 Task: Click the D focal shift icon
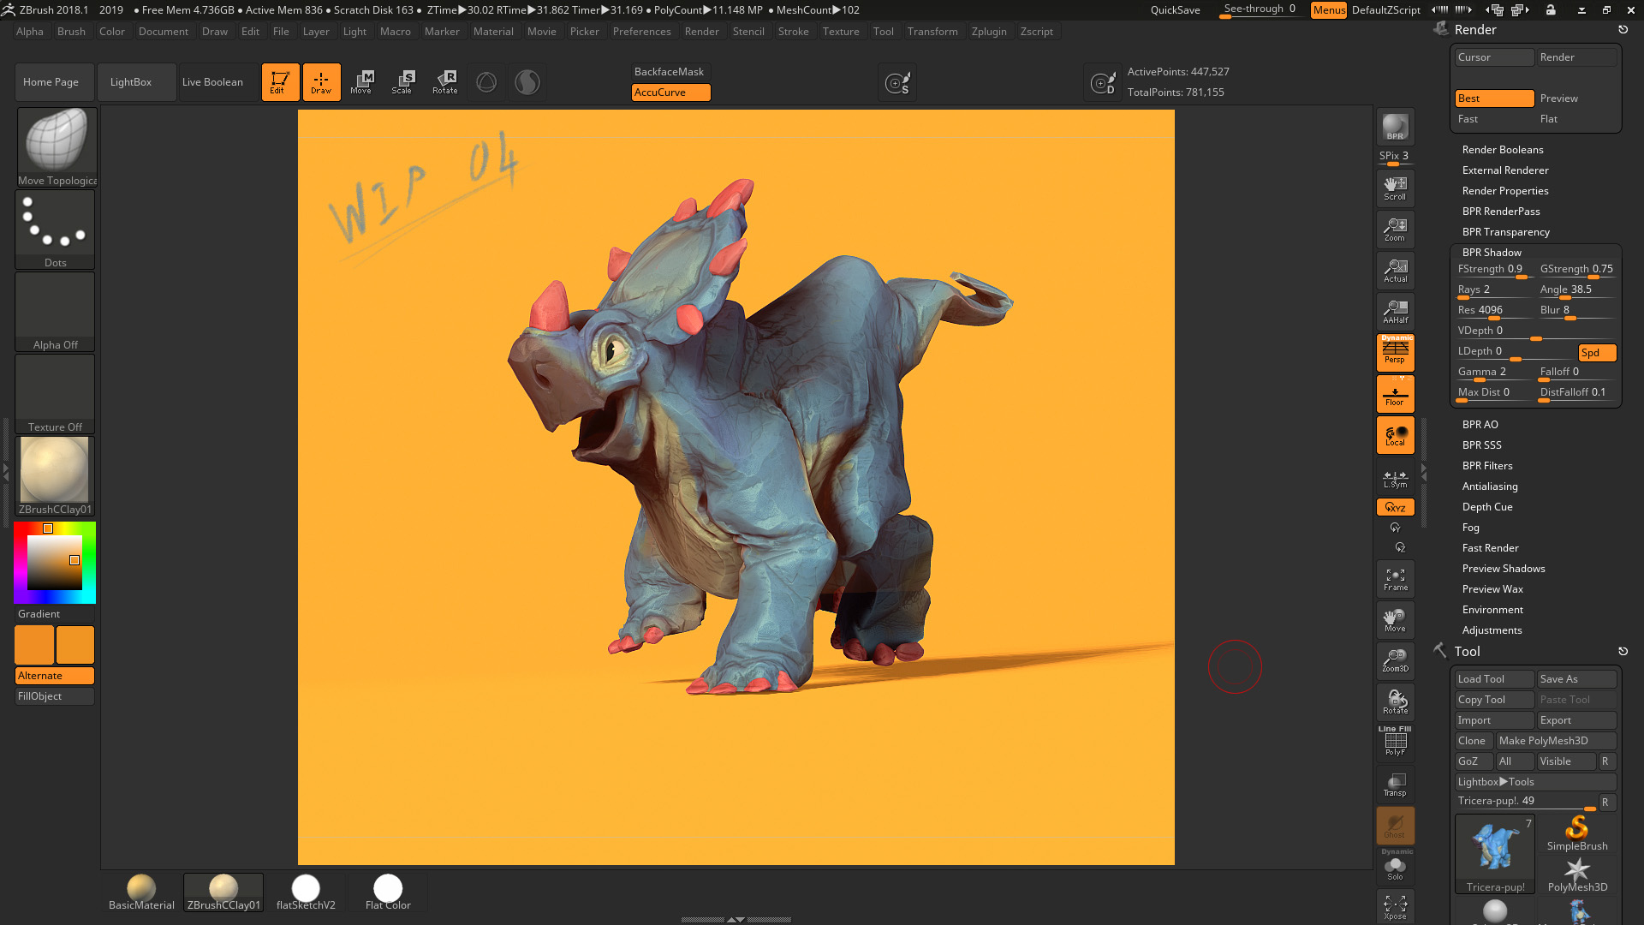1103,83
